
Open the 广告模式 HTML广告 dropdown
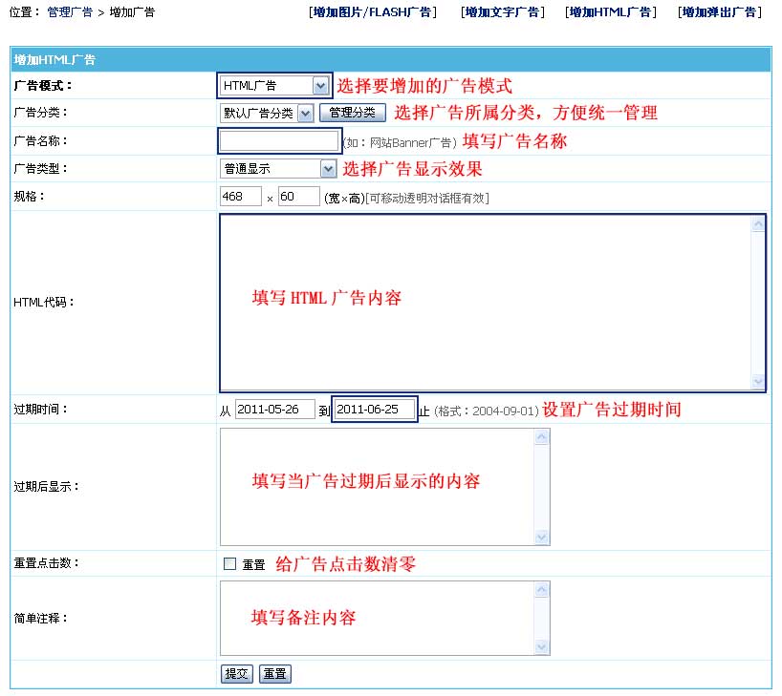274,86
